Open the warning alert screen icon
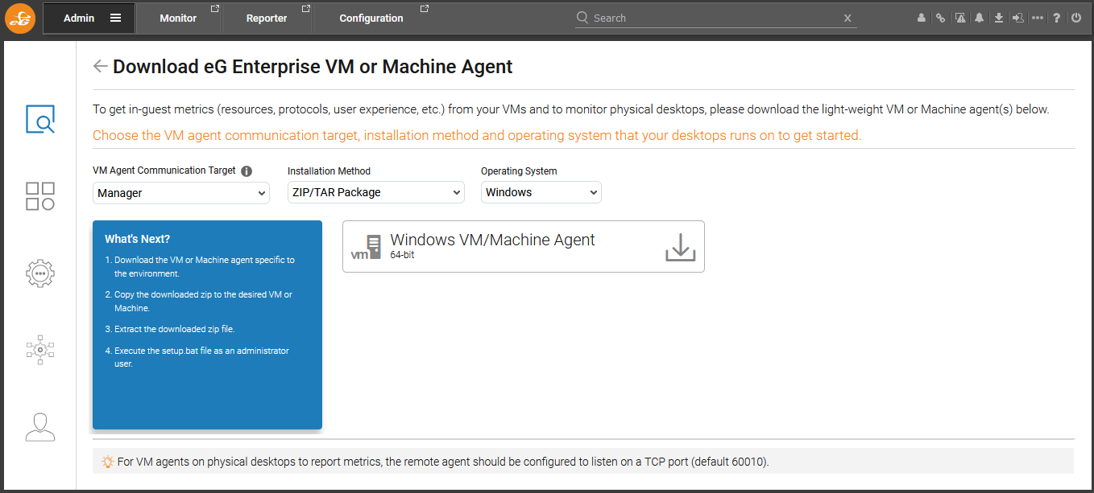Image resolution: width=1094 pixels, height=493 pixels. (x=960, y=18)
